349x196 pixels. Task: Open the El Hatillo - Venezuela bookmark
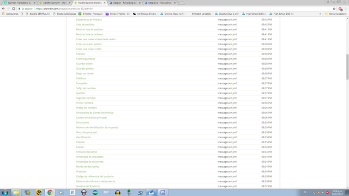click(91, 14)
